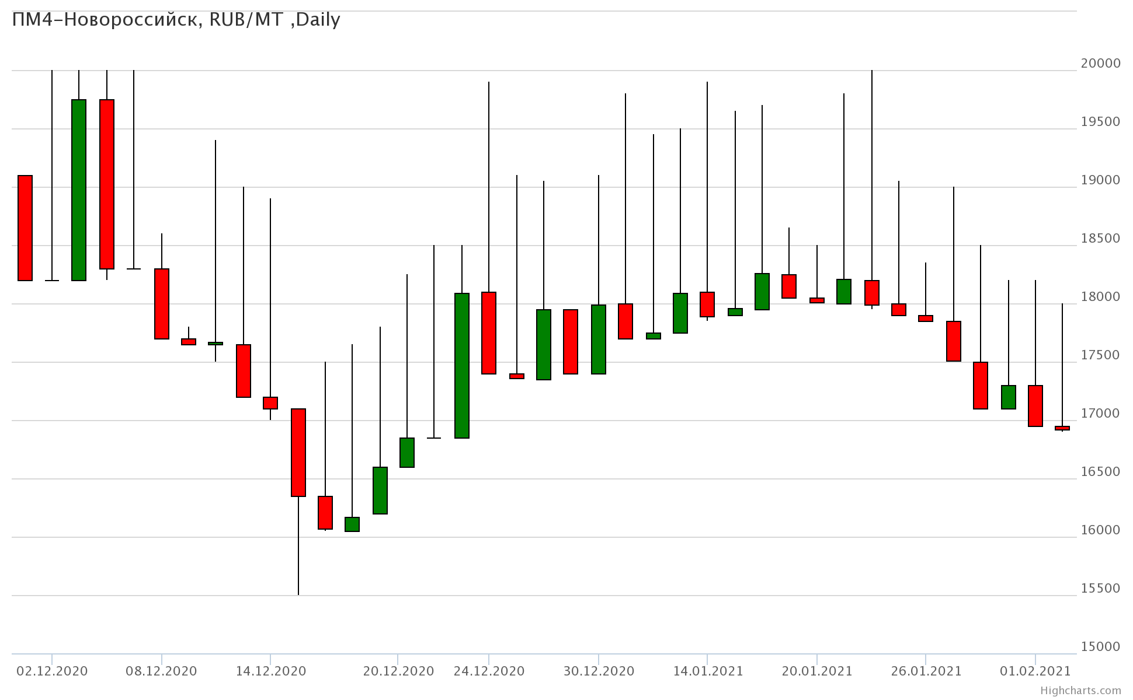The image size is (1133, 700).
Task: Click the red candle at 14.12.2020
Action: (x=270, y=402)
